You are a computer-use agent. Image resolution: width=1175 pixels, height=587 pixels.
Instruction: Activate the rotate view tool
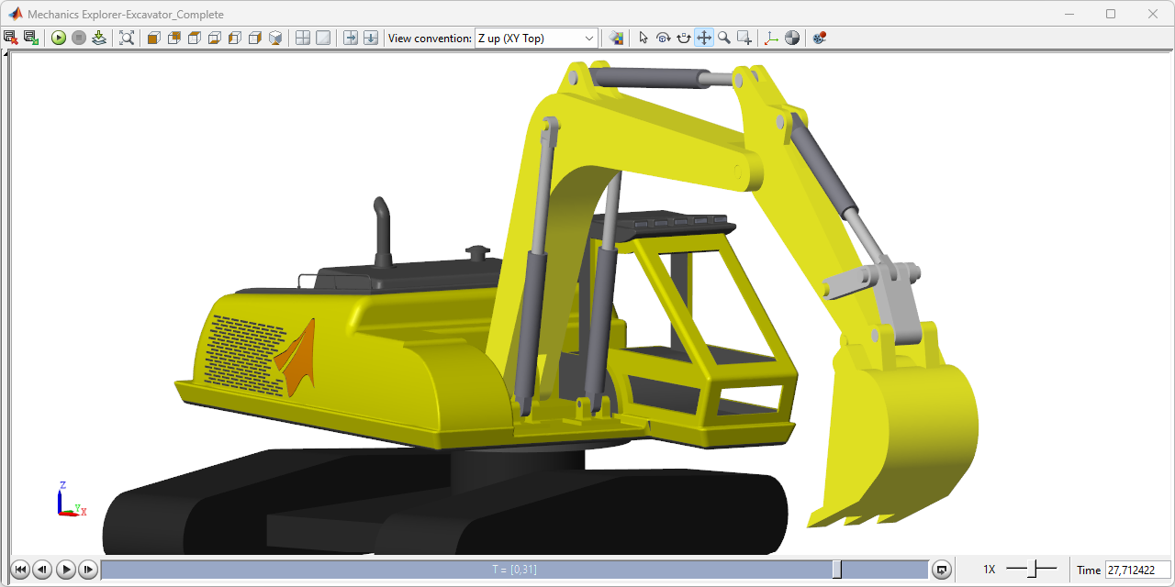[663, 38]
